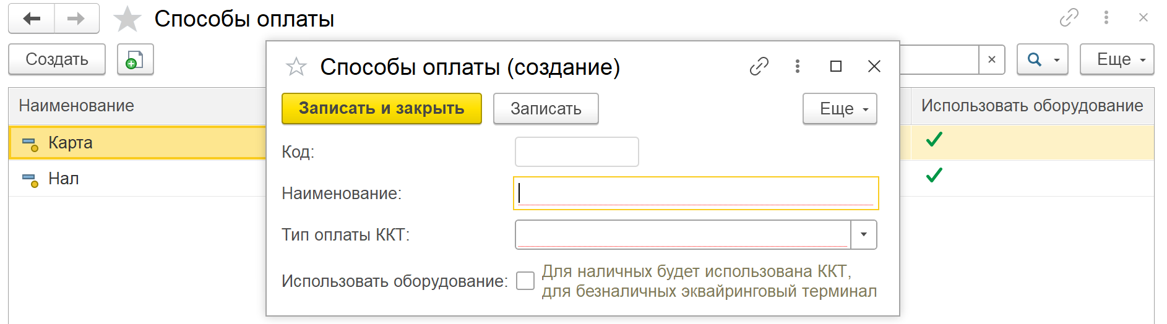This screenshot has width=1167, height=324.
Task: Enable the Использовать оборудование checkbox
Action: tap(525, 281)
